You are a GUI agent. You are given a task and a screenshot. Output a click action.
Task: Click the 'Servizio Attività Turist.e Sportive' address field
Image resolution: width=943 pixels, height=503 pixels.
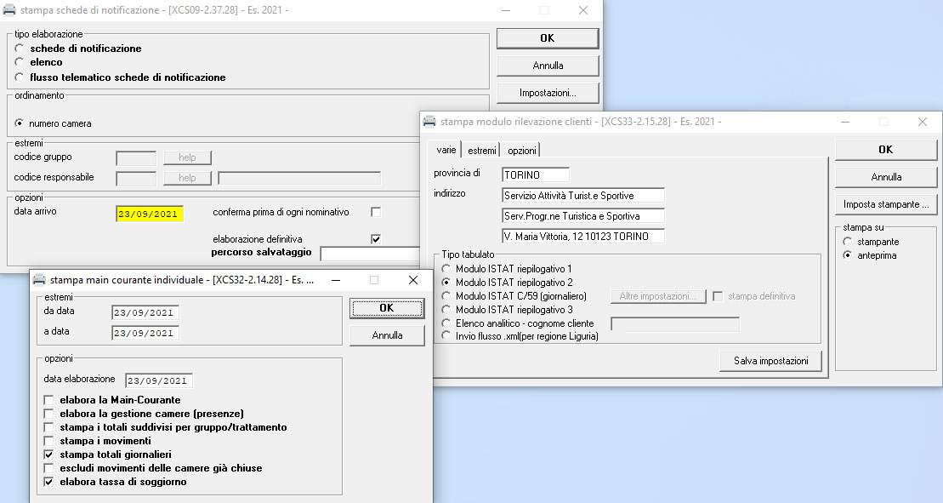point(582,196)
